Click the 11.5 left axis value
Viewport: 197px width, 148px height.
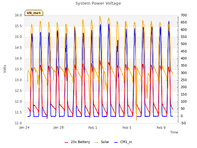pos(18,112)
